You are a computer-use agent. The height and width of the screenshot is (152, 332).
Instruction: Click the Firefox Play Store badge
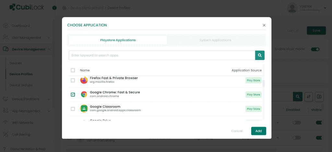point(254,80)
